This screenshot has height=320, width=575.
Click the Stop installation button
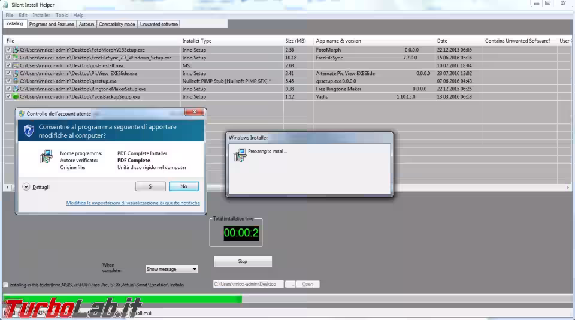click(243, 261)
